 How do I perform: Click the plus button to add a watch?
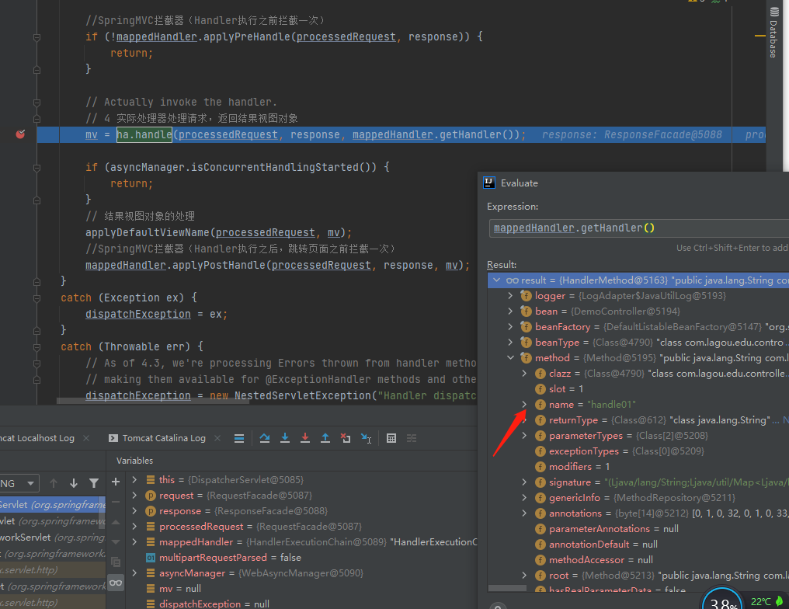click(116, 483)
